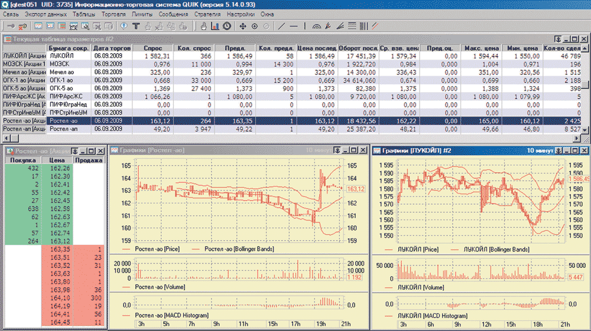Select the ОГК-5 ао row in table
Screen dimensions: 591x331
tap(291, 89)
